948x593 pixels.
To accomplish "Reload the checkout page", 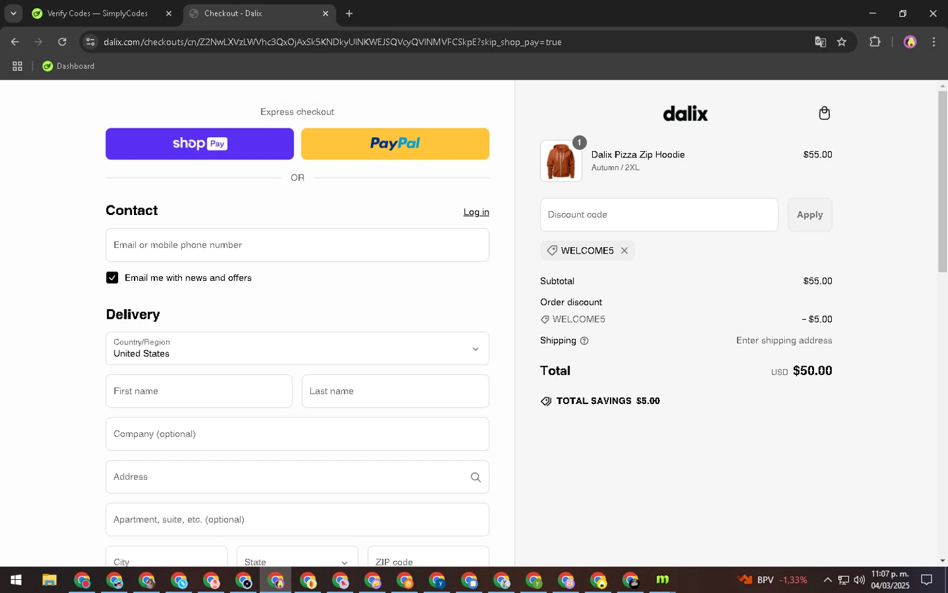I will click(x=62, y=42).
